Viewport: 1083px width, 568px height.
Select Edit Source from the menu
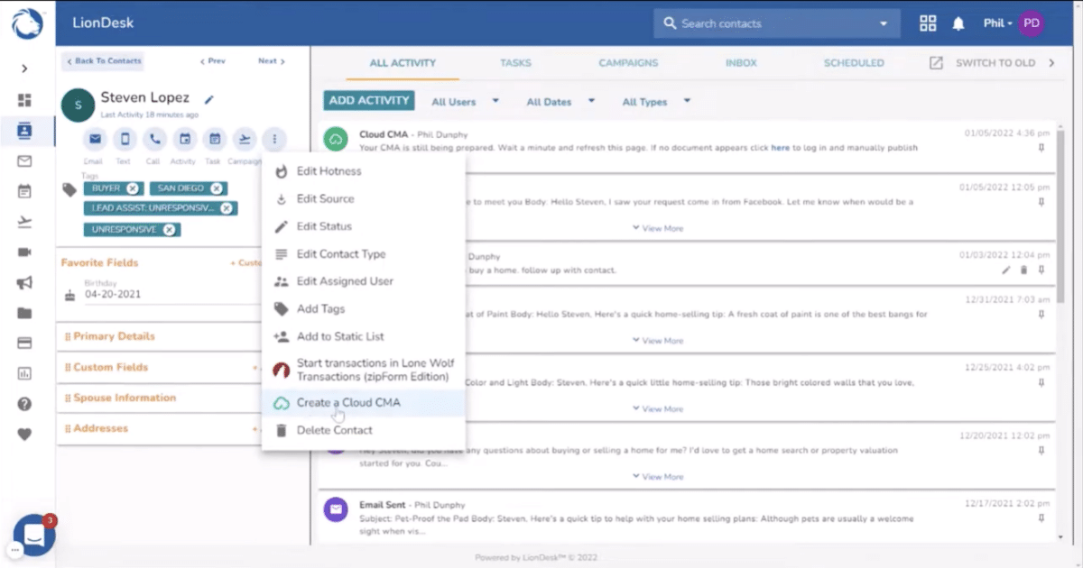click(x=363, y=198)
